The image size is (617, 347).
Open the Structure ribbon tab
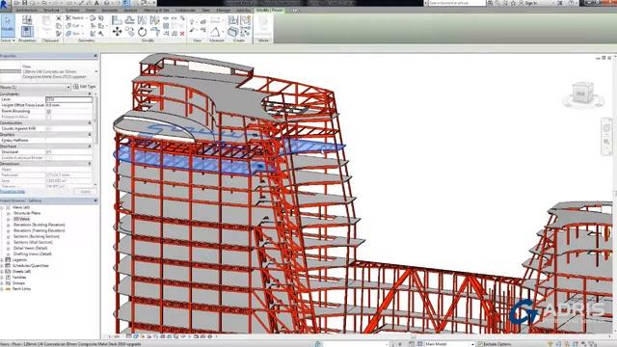click(51, 11)
